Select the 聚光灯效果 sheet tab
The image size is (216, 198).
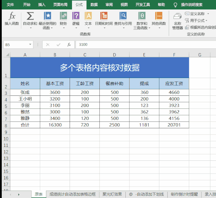click(x=112, y=194)
